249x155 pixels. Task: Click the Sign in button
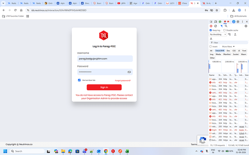point(104,87)
